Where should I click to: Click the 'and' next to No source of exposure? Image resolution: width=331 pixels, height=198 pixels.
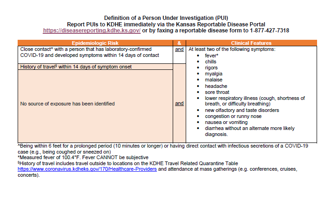point(179,103)
